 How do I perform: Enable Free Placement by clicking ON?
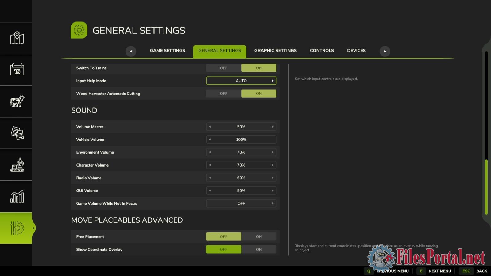(x=259, y=237)
